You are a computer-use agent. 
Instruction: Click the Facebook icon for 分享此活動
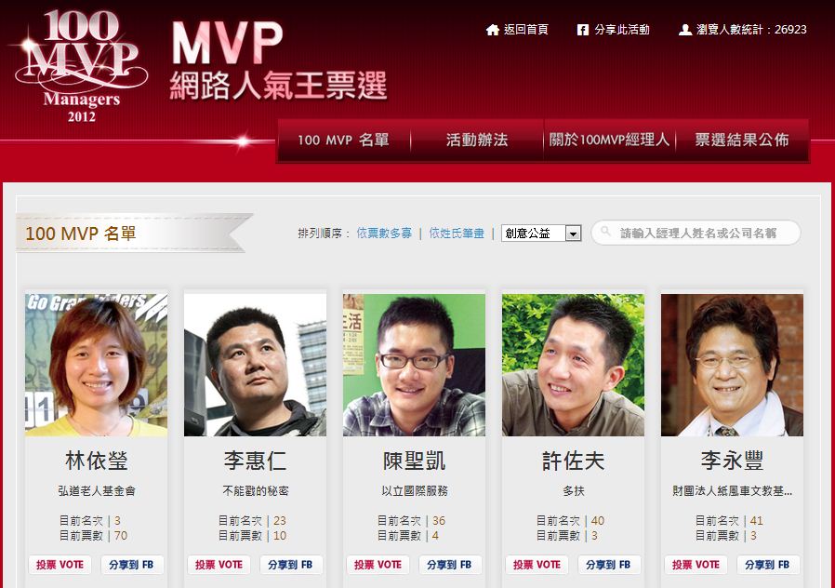tap(583, 30)
